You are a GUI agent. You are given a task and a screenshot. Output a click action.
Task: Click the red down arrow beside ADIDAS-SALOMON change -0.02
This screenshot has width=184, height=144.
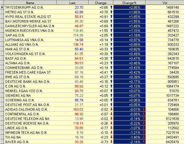pyautogui.click(x=111, y=109)
